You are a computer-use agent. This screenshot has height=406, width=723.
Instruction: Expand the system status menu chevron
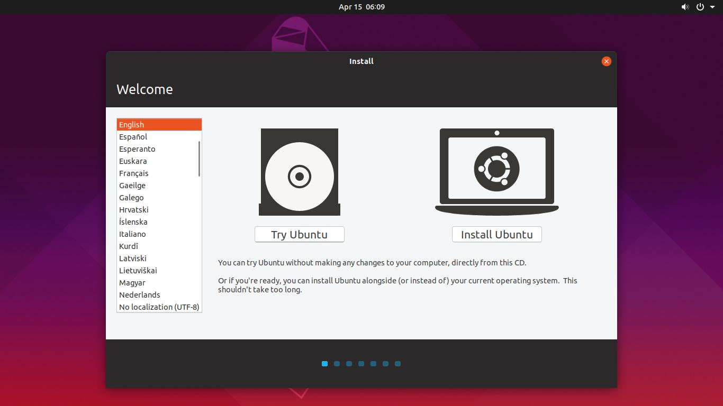click(x=712, y=7)
